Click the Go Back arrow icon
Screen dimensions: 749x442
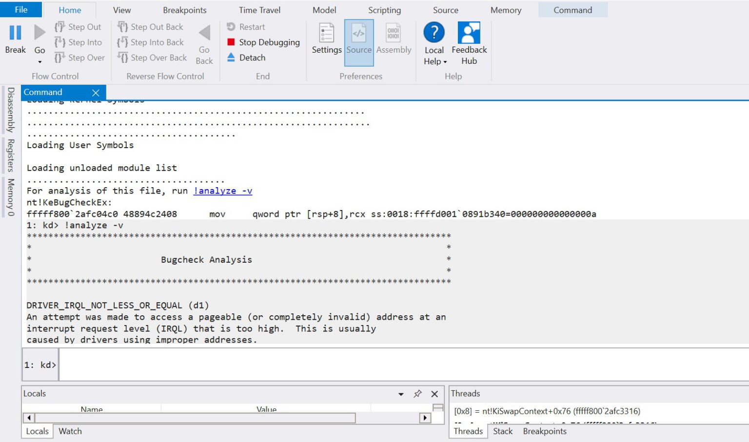pos(204,33)
